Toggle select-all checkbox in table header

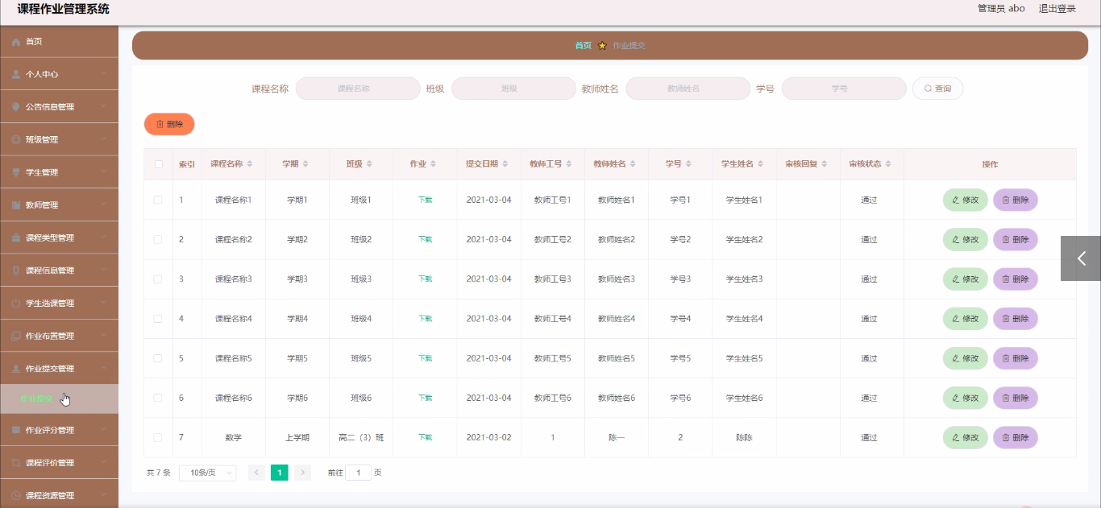(x=159, y=164)
